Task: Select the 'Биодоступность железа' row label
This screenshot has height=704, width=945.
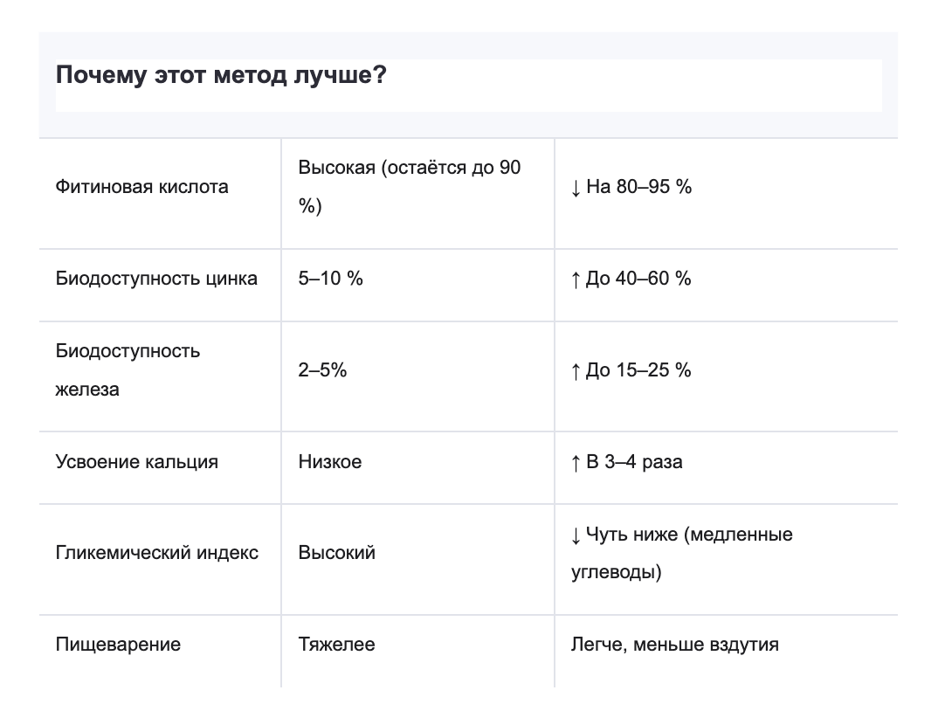Action: (128, 369)
